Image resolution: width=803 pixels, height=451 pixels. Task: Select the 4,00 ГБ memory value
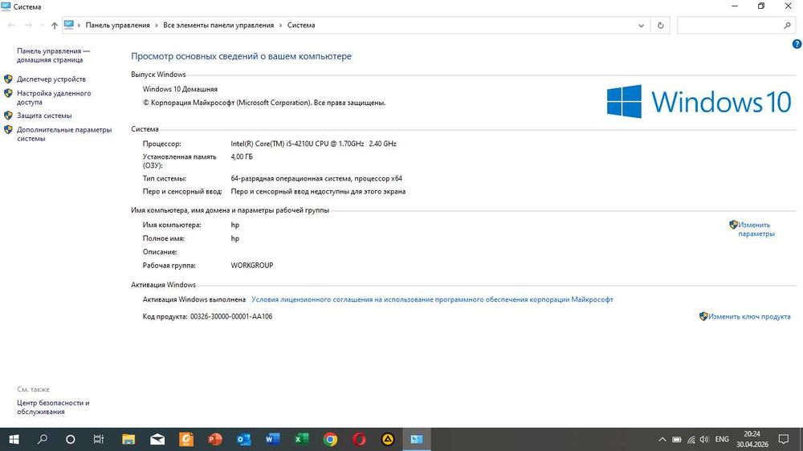(242, 156)
